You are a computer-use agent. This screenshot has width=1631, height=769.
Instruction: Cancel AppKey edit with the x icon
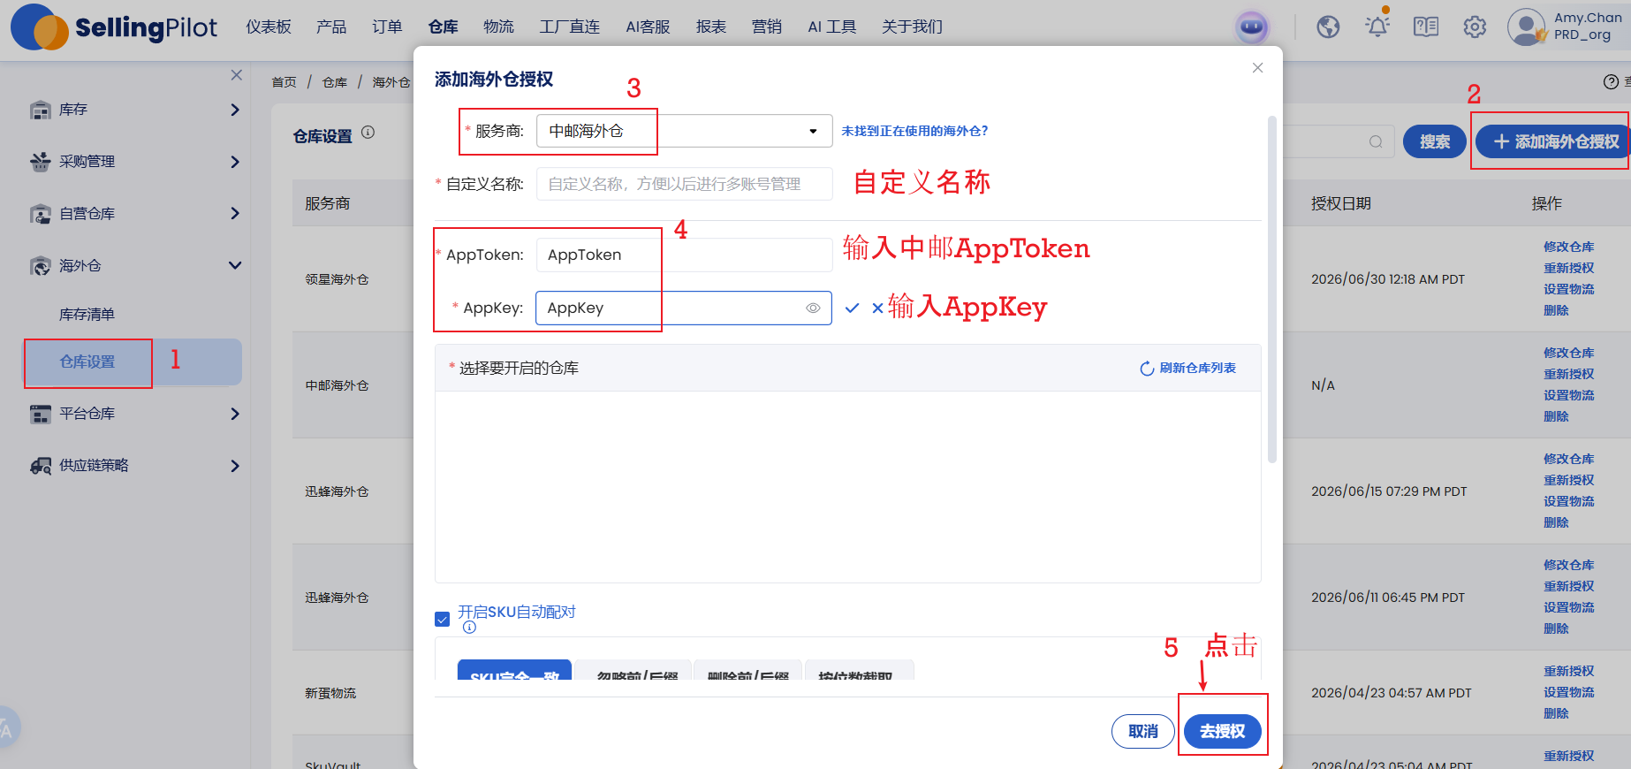877,308
